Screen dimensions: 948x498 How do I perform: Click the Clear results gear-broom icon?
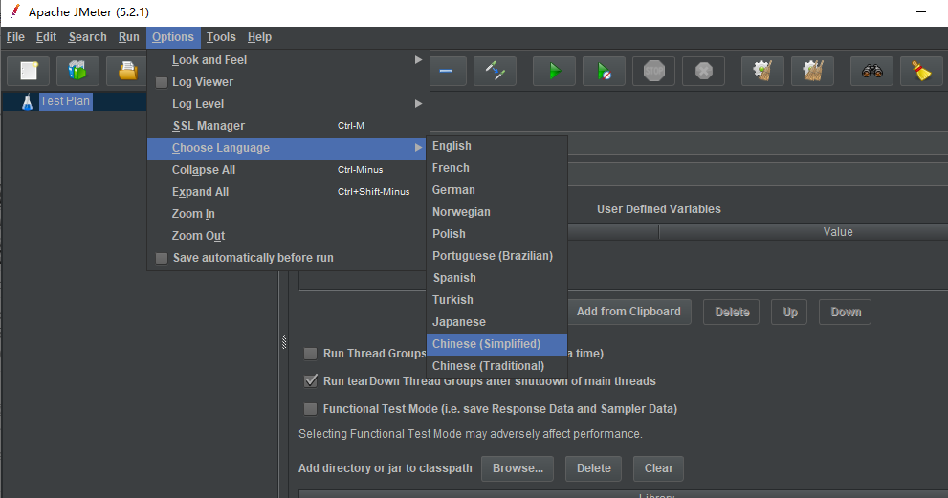pyautogui.click(x=762, y=72)
